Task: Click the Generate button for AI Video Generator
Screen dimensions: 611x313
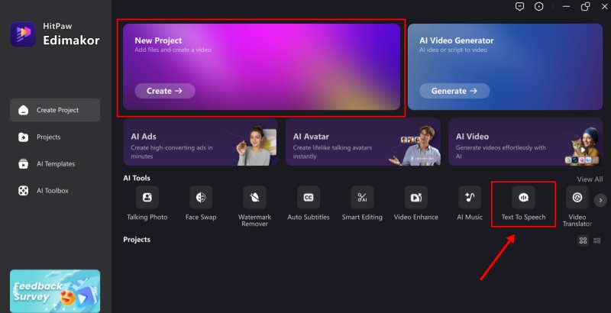Action: click(x=454, y=91)
